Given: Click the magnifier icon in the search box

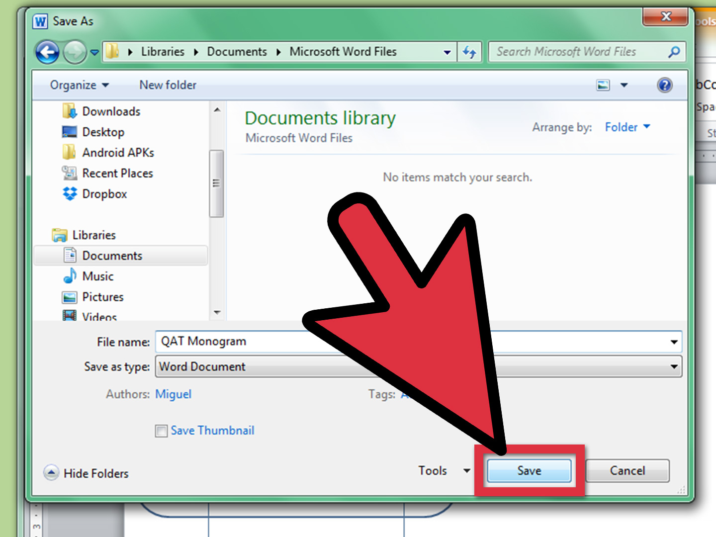Looking at the screenshot, I should click(x=674, y=52).
